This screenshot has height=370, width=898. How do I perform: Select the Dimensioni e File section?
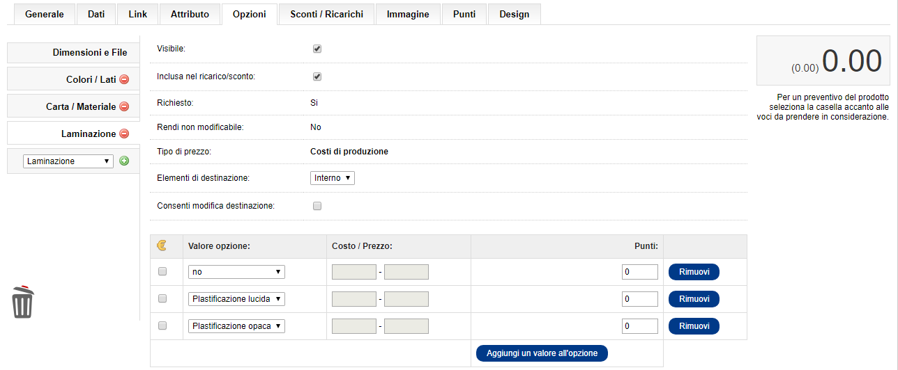[73, 53]
